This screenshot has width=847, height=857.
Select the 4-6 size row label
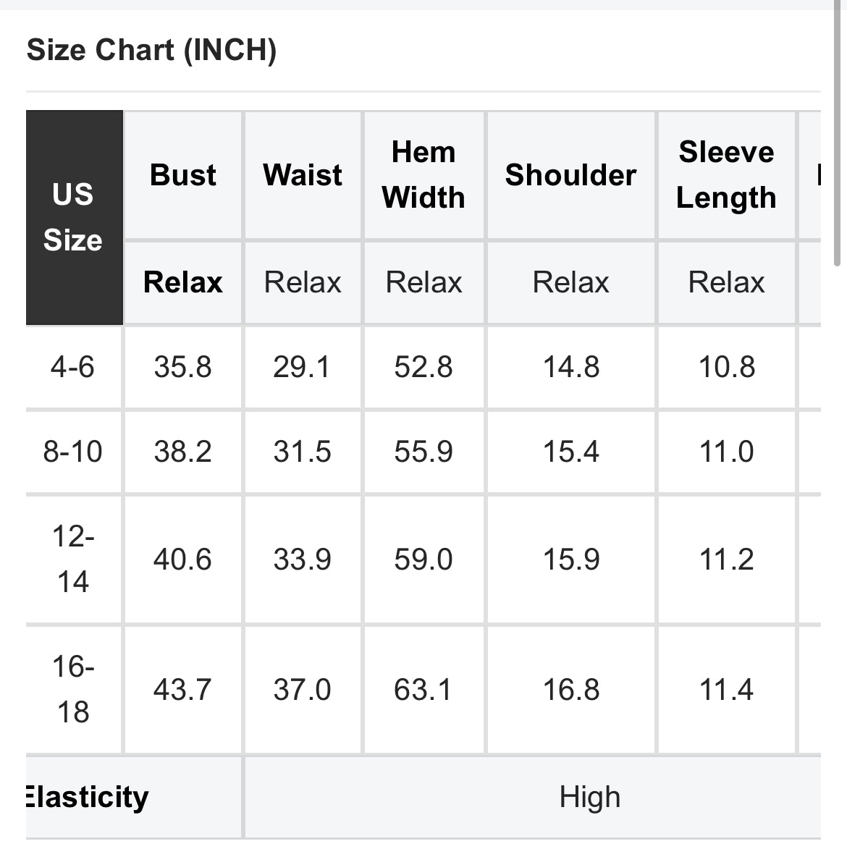pos(72,367)
